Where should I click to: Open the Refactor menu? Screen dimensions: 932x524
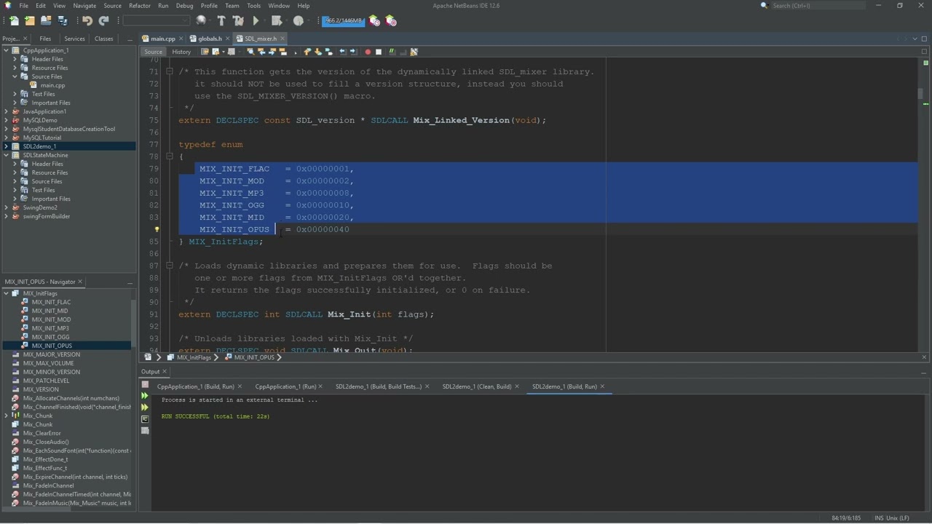(140, 5)
